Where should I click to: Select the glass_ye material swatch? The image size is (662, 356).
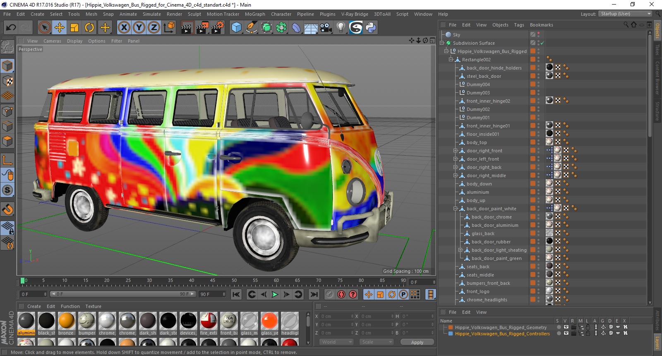pyautogui.click(x=269, y=324)
